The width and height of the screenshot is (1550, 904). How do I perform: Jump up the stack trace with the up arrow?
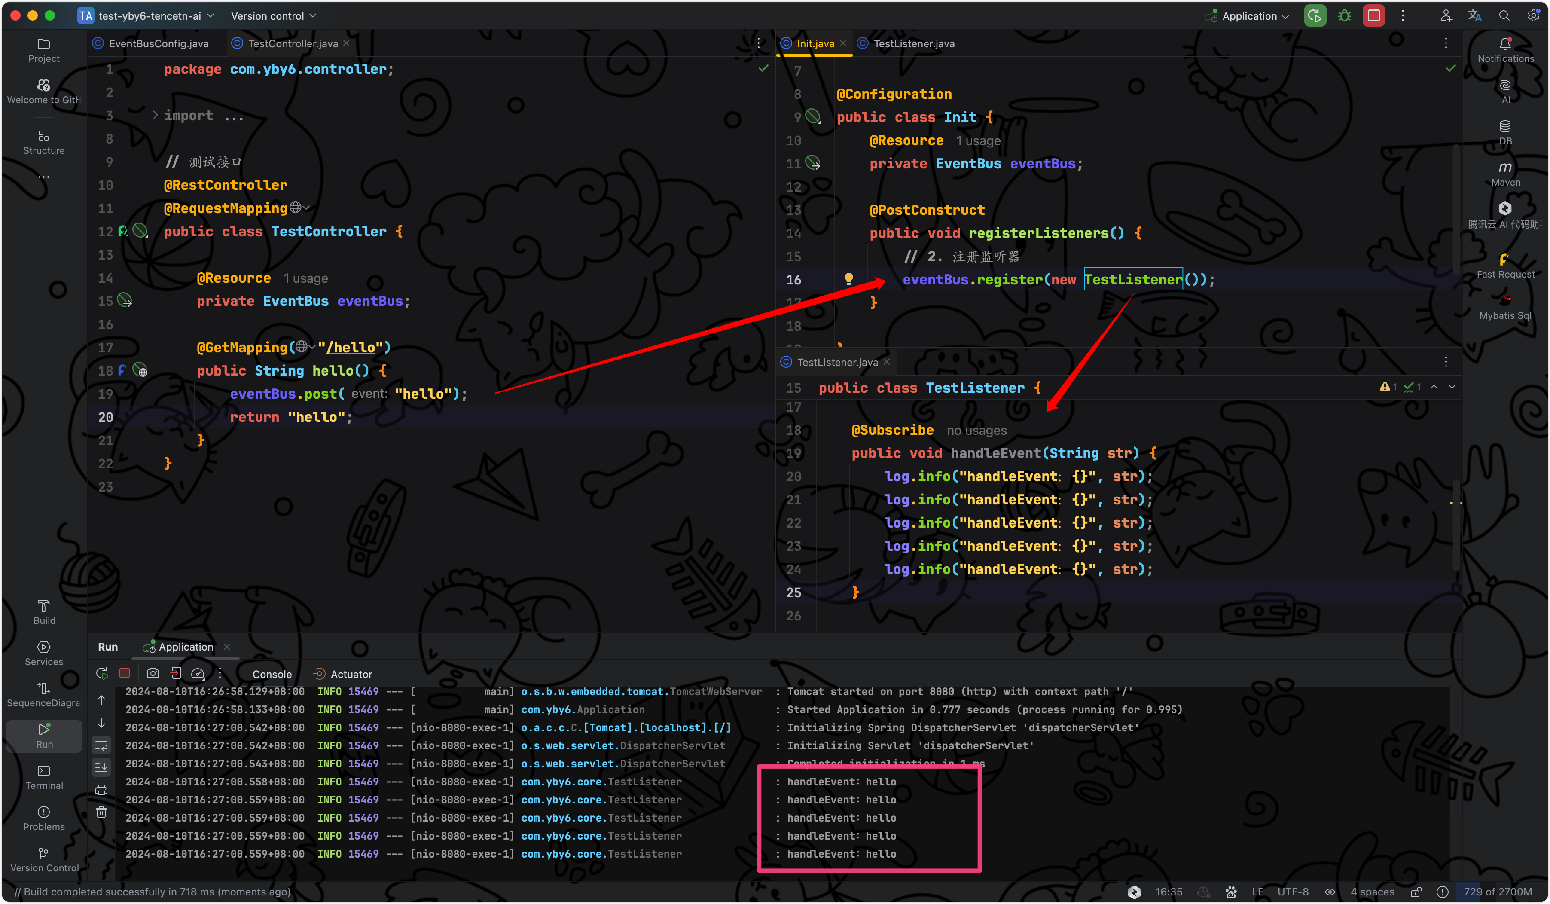(x=101, y=700)
